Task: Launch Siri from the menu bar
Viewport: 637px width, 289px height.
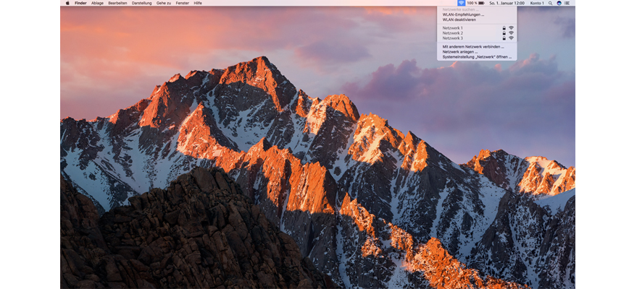Action: point(559,3)
